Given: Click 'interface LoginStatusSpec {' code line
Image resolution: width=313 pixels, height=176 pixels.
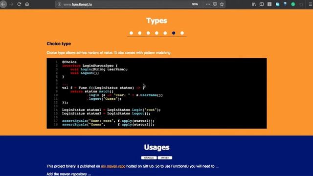Looking at the screenshot, I should tap(90, 66).
